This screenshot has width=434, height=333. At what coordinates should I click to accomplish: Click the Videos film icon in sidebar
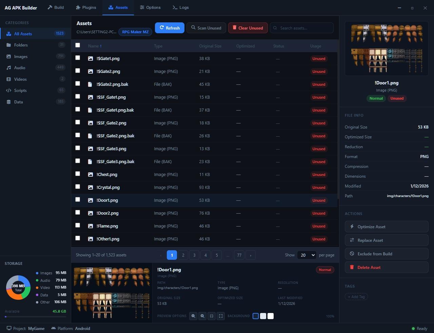click(x=8, y=79)
